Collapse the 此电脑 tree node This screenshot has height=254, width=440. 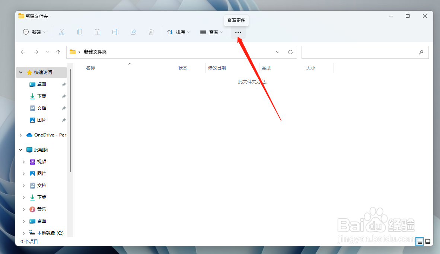point(21,150)
